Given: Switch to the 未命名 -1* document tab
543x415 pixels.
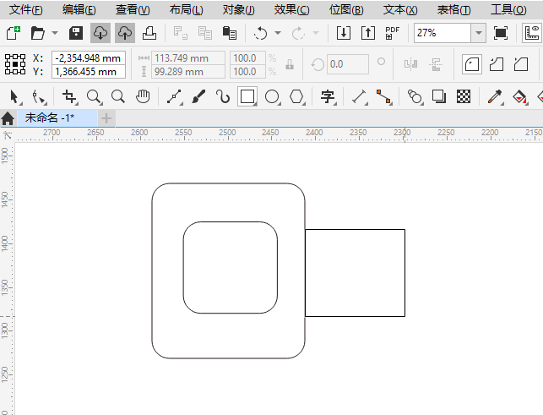Looking at the screenshot, I should pyautogui.click(x=57, y=118).
